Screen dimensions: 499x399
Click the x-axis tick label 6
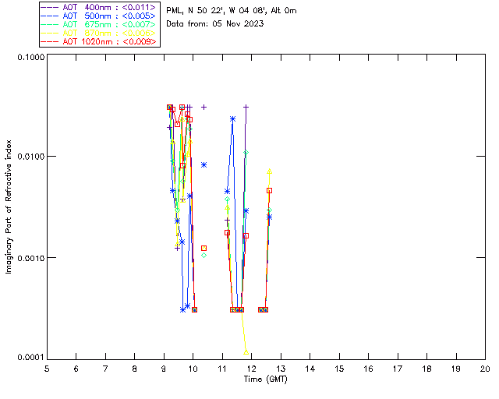click(76, 369)
